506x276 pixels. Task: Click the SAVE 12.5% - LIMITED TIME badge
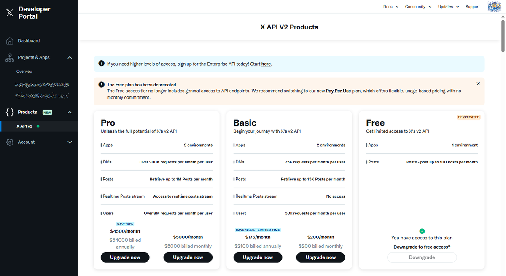point(258,230)
